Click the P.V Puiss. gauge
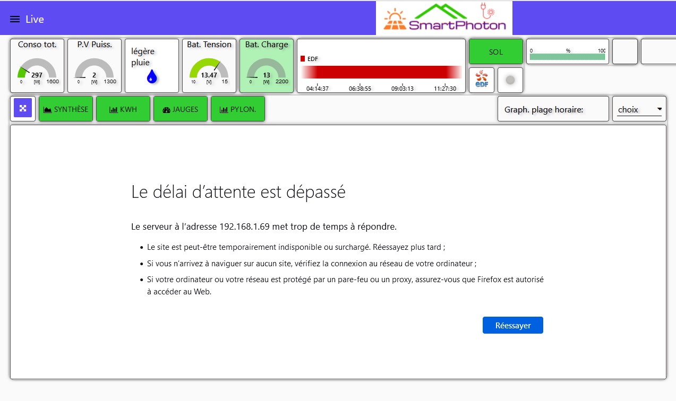 pyautogui.click(x=95, y=66)
